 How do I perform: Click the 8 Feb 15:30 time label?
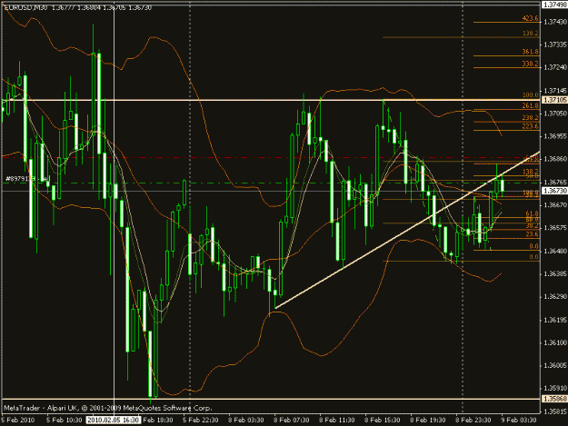(x=383, y=421)
